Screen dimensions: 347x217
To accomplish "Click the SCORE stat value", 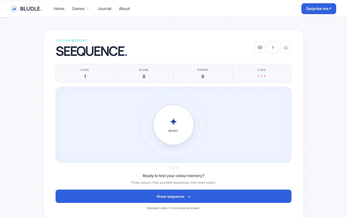I will [x=144, y=76].
